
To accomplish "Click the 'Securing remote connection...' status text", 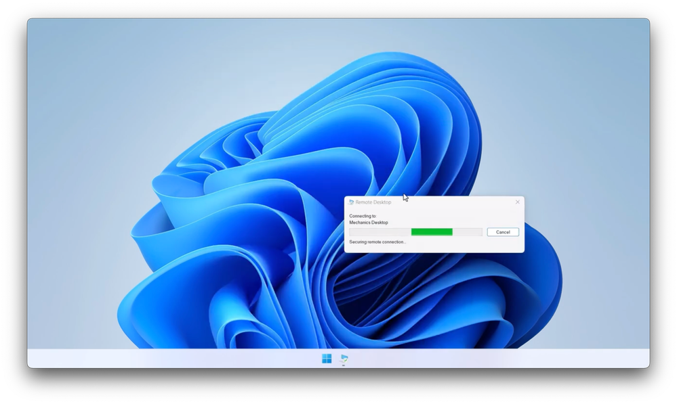I will [377, 242].
